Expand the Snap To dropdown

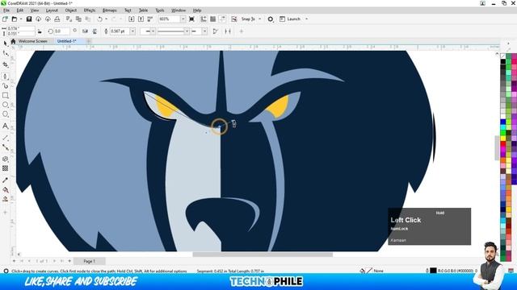(260, 19)
